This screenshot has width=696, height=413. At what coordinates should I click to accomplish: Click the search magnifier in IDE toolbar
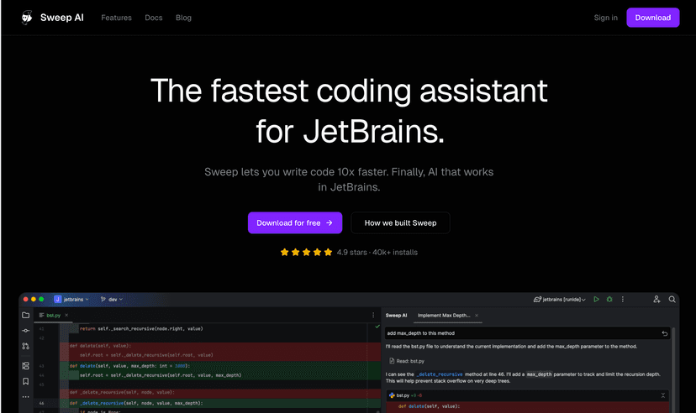(672, 299)
